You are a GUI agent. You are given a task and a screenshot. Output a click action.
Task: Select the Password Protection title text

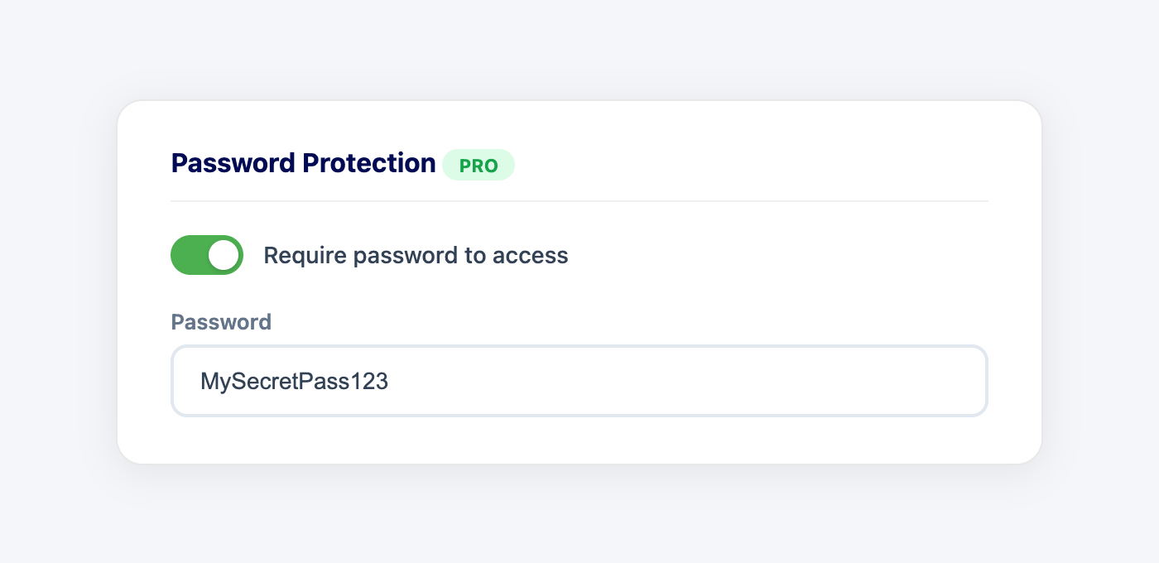click(x=303, y=163)
